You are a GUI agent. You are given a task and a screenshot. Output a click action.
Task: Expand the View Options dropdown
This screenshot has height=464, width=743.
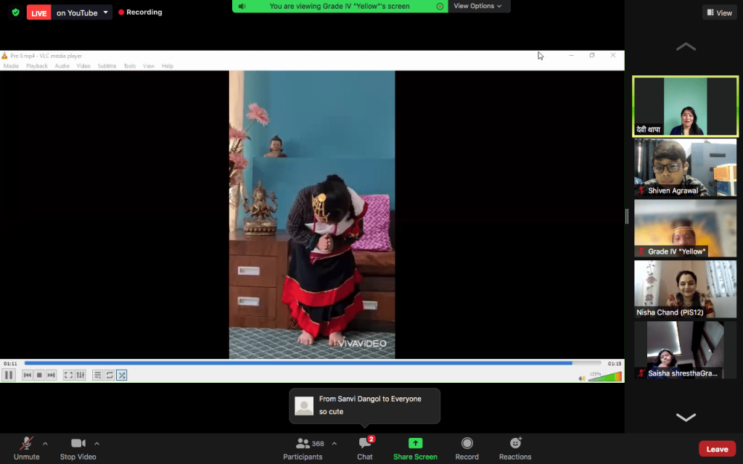pyautogui.click(x=477, y=6)
